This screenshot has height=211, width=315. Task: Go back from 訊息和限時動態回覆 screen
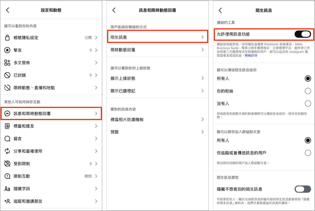tap(114, 10)
